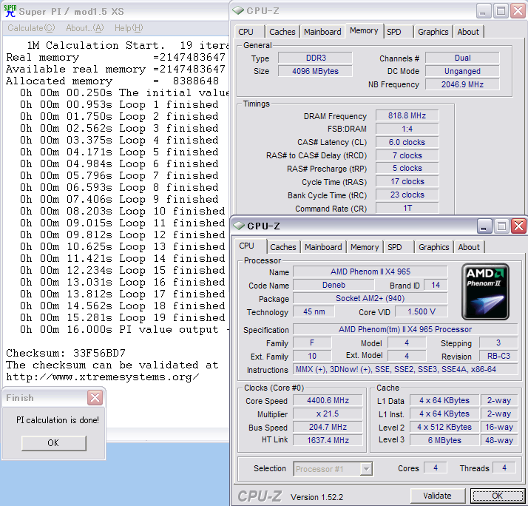
Task: Click the Bus Speed value 204.7 MHz
Action: click(328, 427)
